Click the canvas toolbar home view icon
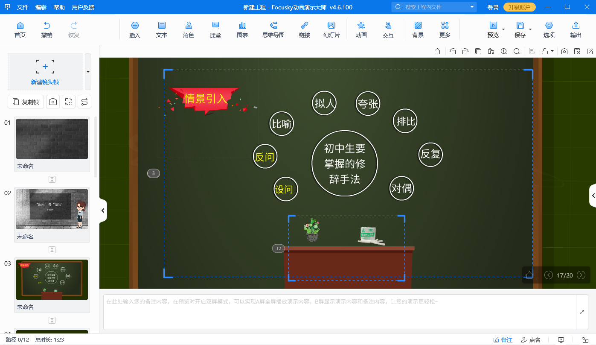This screenshot has height=345, width=596. click(x=437, y=51)
